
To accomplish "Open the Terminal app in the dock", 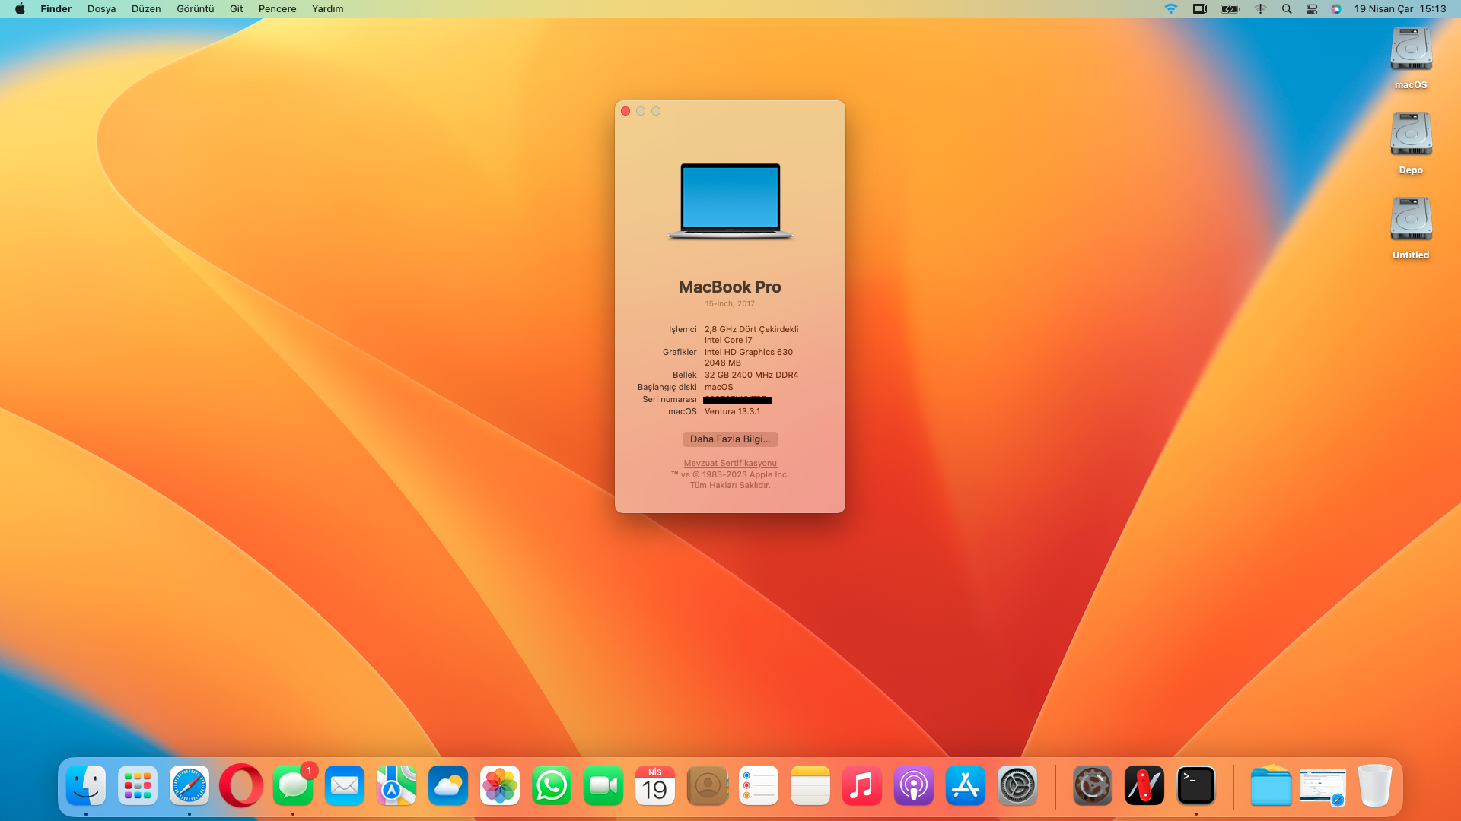I will tap(1195, 785).
